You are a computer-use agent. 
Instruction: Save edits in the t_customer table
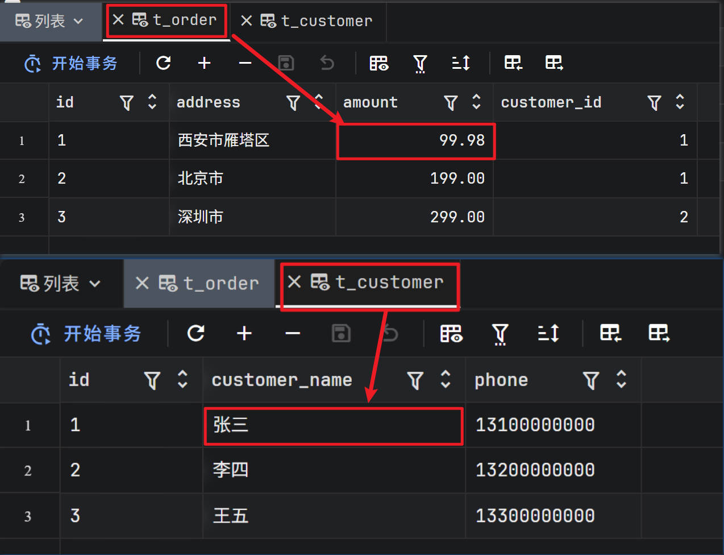coord(340,334)
